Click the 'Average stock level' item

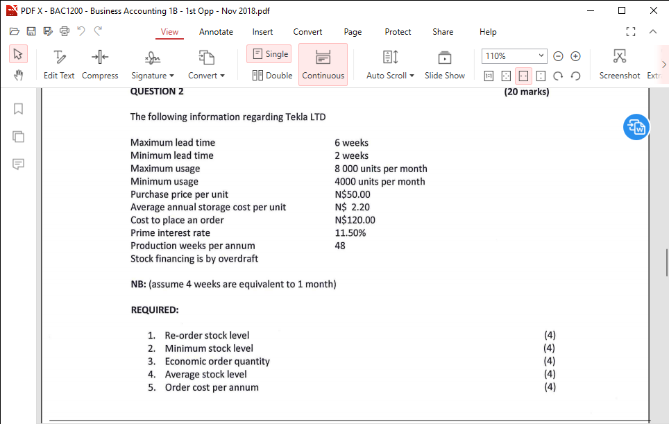[x=205, y=374]
